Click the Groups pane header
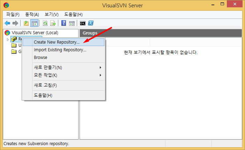The width and height of the screenshot is (245, 150). tap(161, 33)
